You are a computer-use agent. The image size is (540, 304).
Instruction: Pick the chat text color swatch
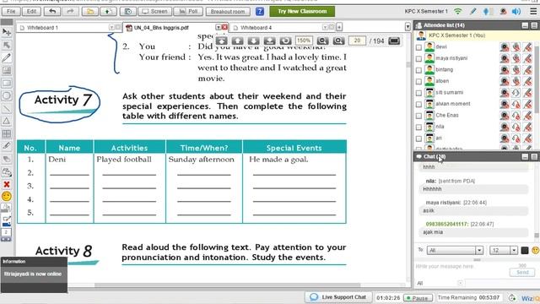click(x=525, y=250)
